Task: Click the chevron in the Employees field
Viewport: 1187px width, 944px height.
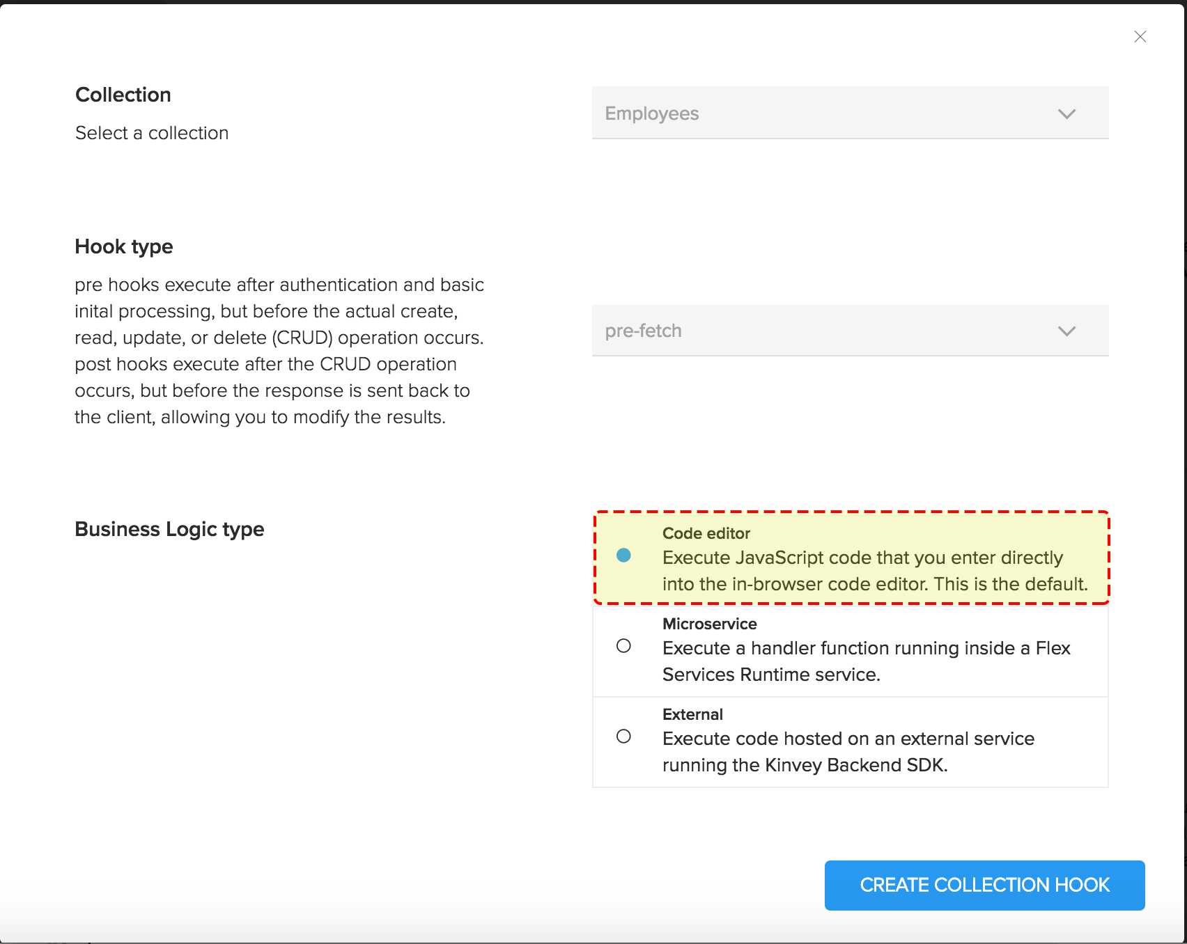Action: coord(1066,114)
